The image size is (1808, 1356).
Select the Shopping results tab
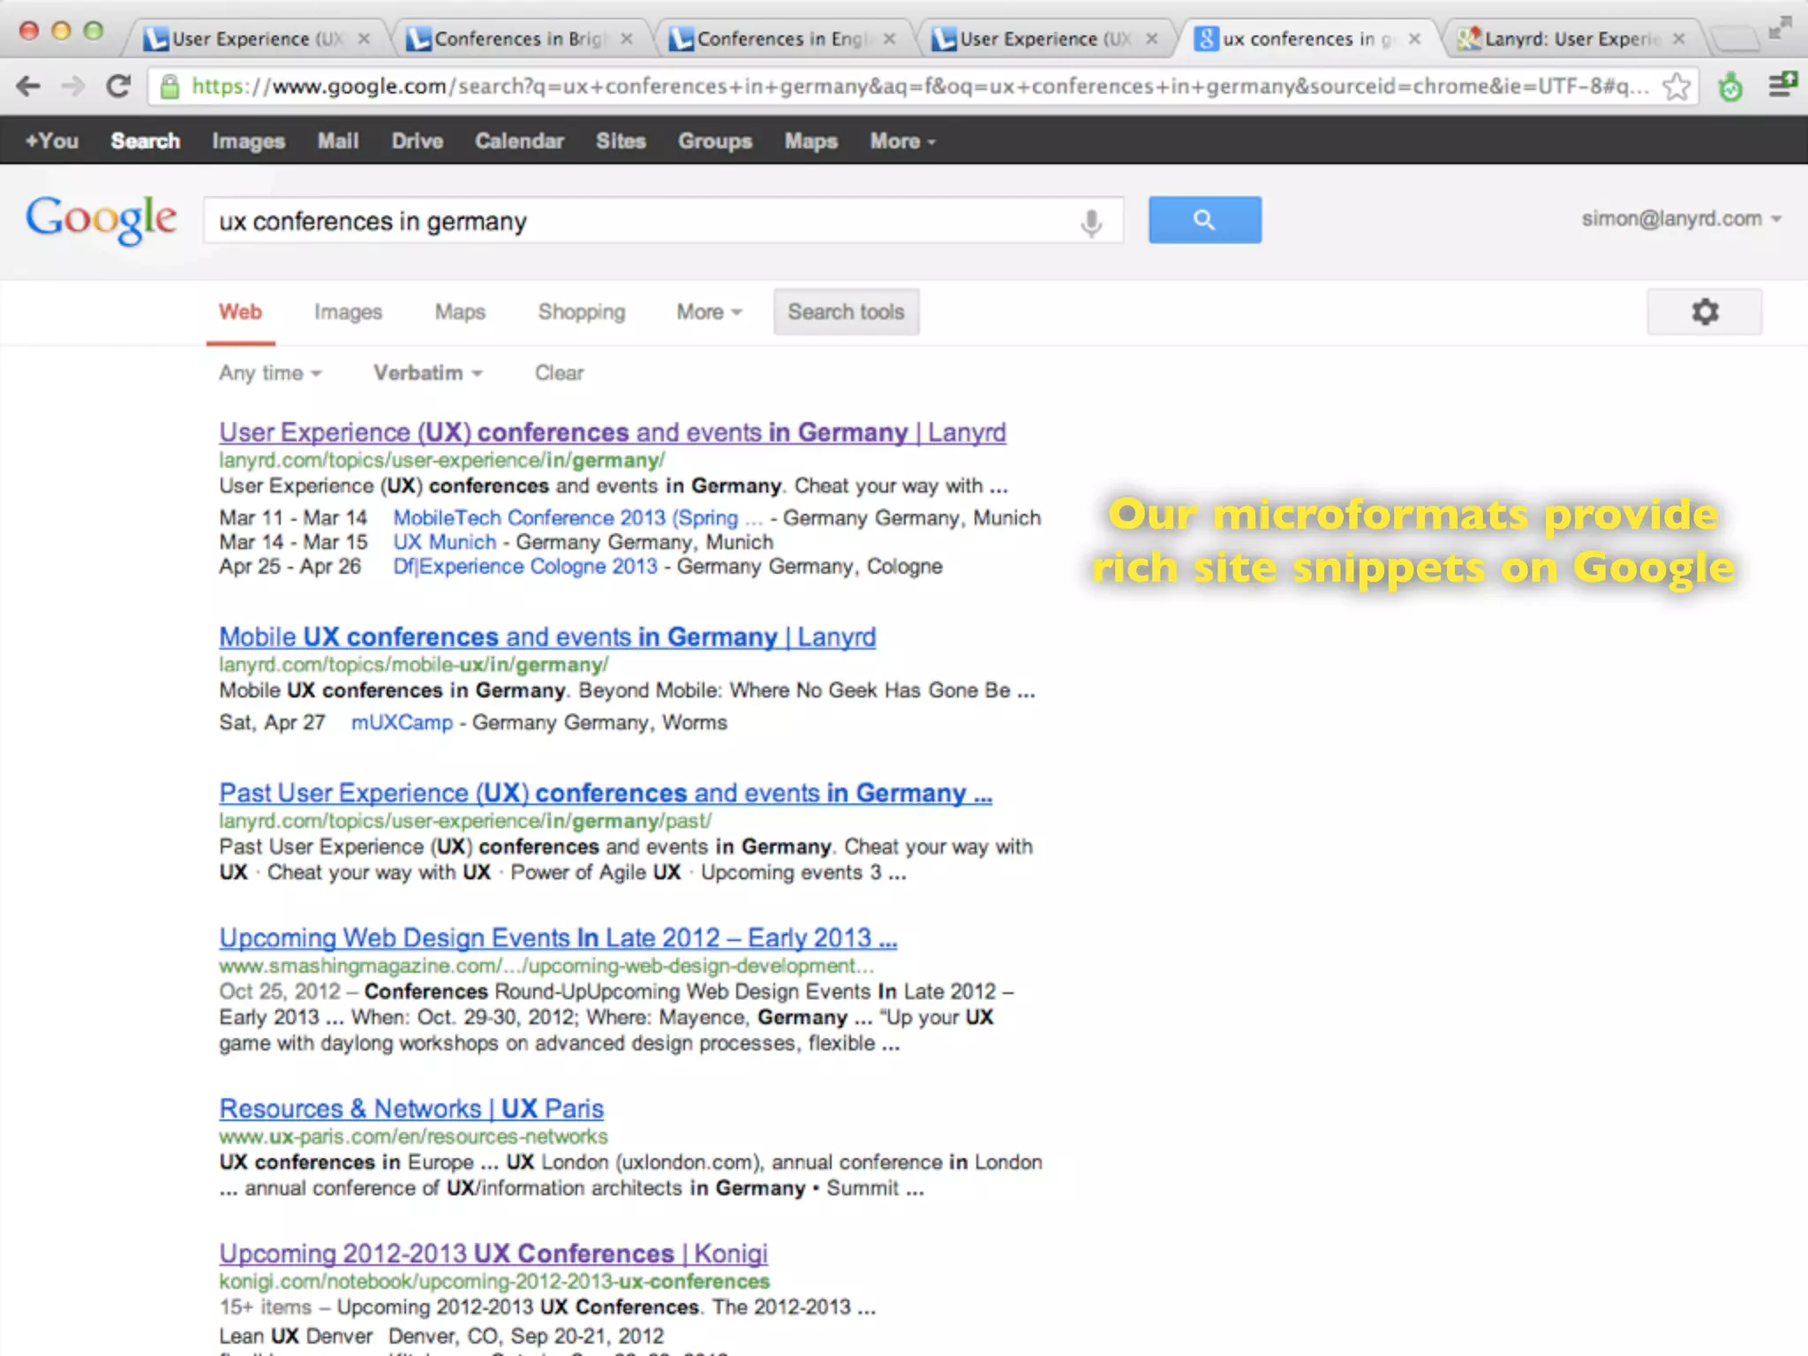pos(582,312)
